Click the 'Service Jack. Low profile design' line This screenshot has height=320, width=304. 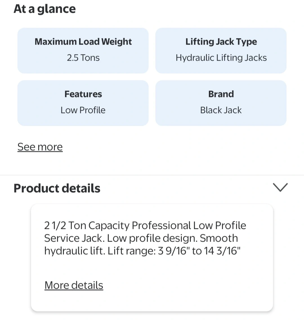tap(141, 238)
